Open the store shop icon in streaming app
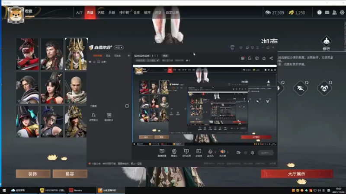The image size is (346, 194). coord(257,58)
